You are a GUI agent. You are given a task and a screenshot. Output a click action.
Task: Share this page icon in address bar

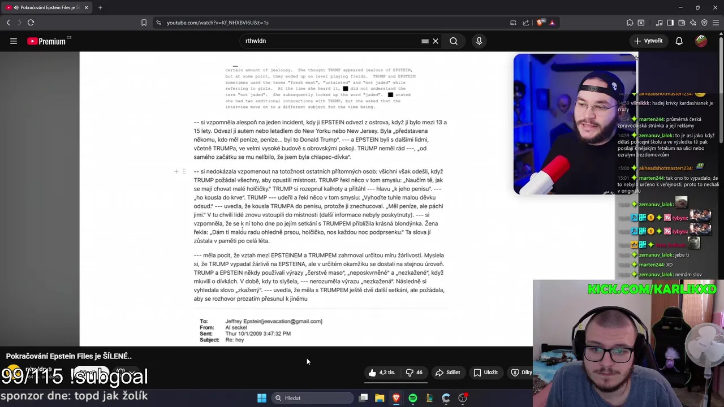pos(526,23)
